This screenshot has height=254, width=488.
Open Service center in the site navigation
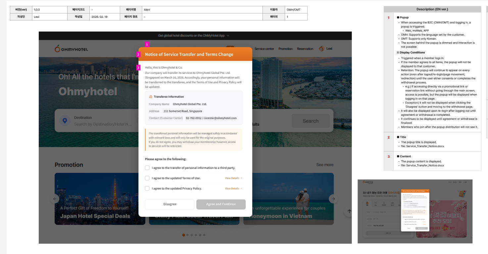click(x=264, y=49)
